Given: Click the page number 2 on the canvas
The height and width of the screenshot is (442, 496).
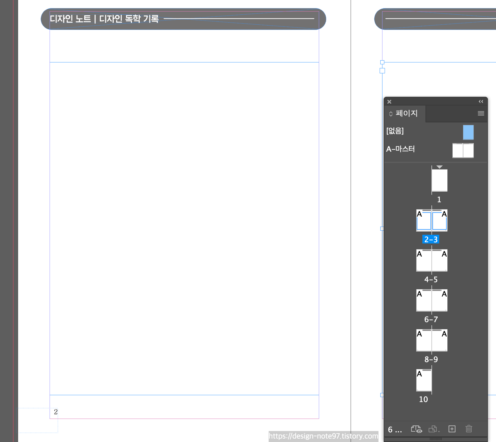Looking at the screenshot, I should pos(56,412).
